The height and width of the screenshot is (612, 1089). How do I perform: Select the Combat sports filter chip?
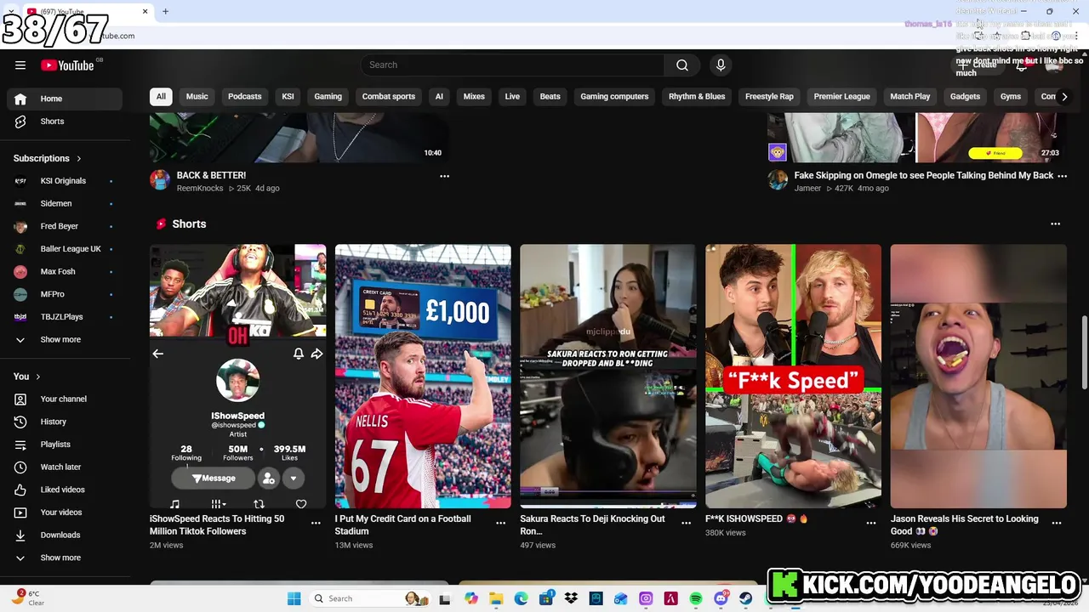point(389,97)
